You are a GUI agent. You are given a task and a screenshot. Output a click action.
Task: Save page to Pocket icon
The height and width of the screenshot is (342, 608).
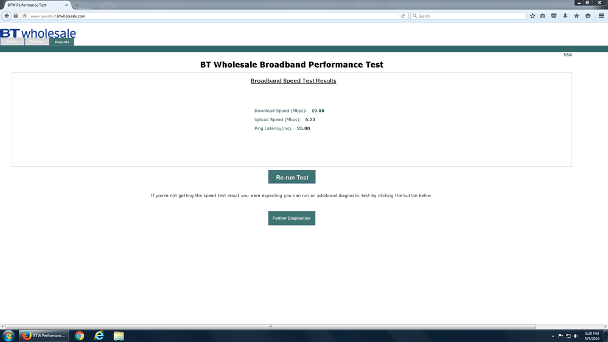(x=554, y=16)
